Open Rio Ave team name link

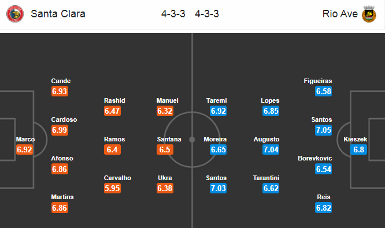pyautogui.click(x=340, y=14)
